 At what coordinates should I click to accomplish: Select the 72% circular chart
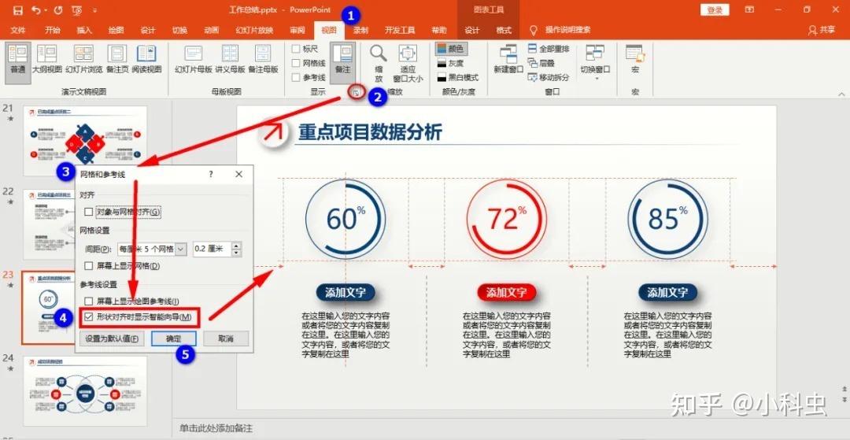pyautogui.click(x=506, y=219)
